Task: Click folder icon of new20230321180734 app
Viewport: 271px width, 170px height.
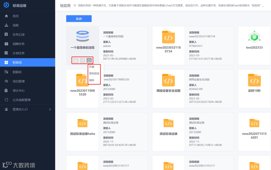Action: click(x=168, y=37)
